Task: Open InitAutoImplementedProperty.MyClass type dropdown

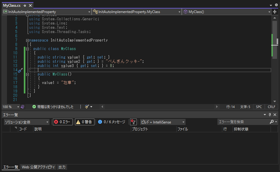Action: point(137,12)
